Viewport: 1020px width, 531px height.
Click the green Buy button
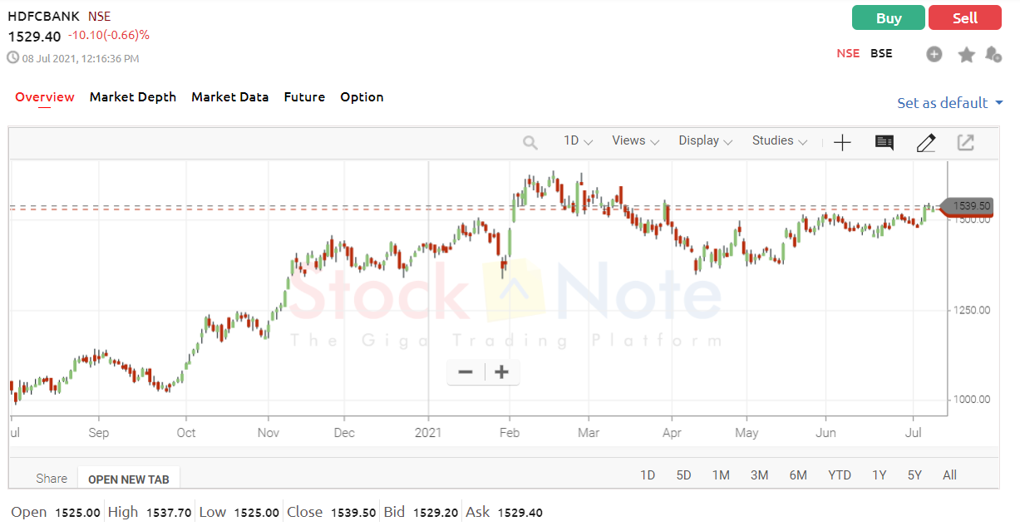(x=889, y=18)
